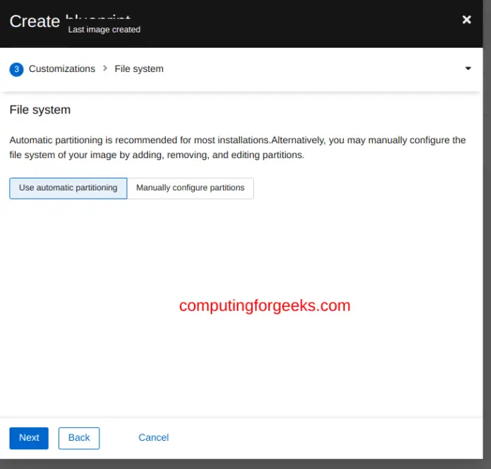Click the File system section heading

point(40,110)
